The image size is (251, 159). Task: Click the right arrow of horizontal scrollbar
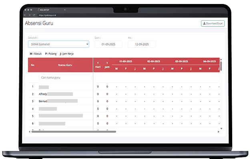(x=219, y=132)
